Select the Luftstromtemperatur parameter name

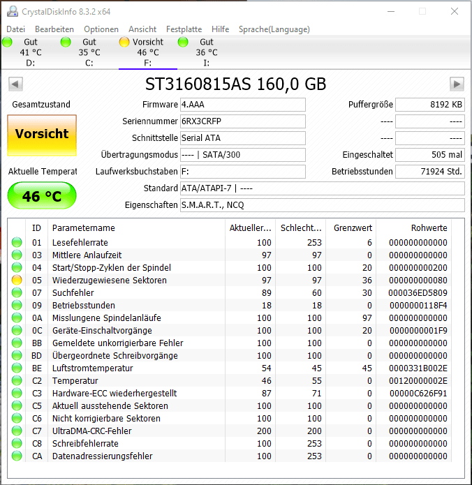click(x=93, y=368)
